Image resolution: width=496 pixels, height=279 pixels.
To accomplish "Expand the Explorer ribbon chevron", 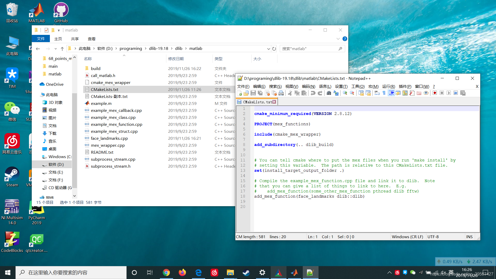I will (338, 39).
